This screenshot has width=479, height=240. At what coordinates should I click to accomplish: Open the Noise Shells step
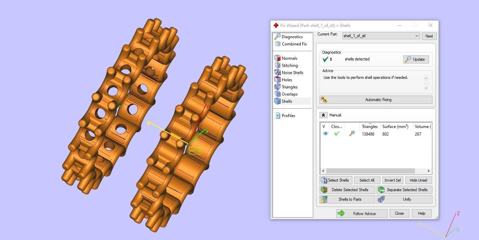coord(292,72)
